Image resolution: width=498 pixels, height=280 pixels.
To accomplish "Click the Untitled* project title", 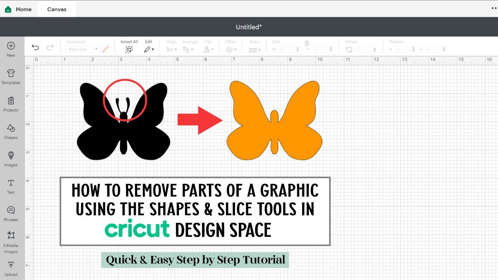I will 249,27.
